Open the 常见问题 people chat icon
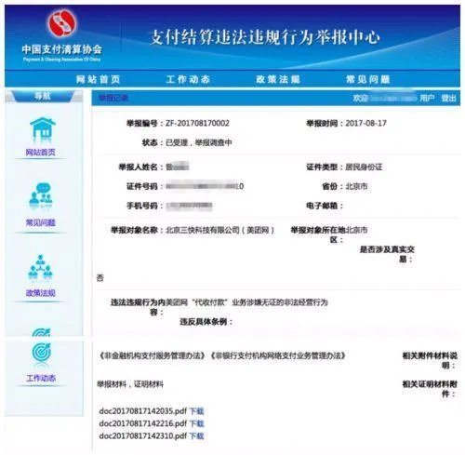 pos(41,195)
